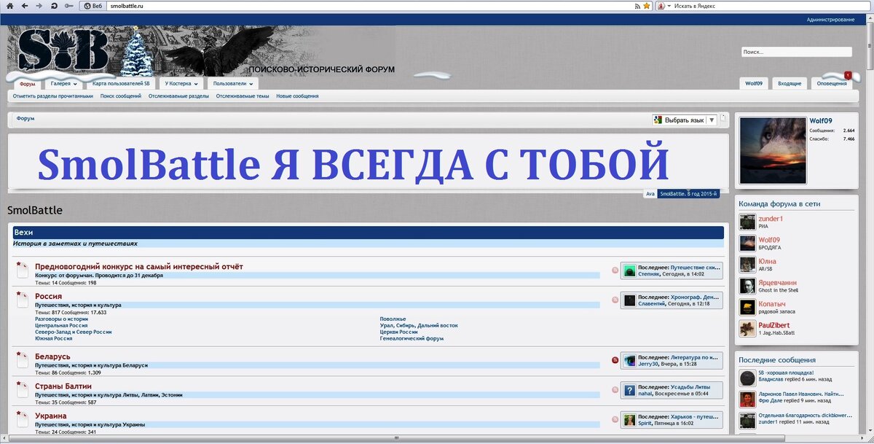The image size is (874, 444).
Task: Open Ярцевчанин avatar in team list
Action: 747,286
